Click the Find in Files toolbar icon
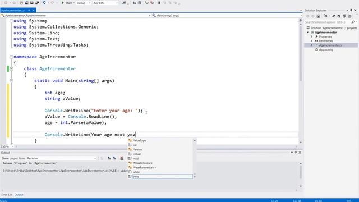This screenshot has width=359, height=202. coord(124,3)
